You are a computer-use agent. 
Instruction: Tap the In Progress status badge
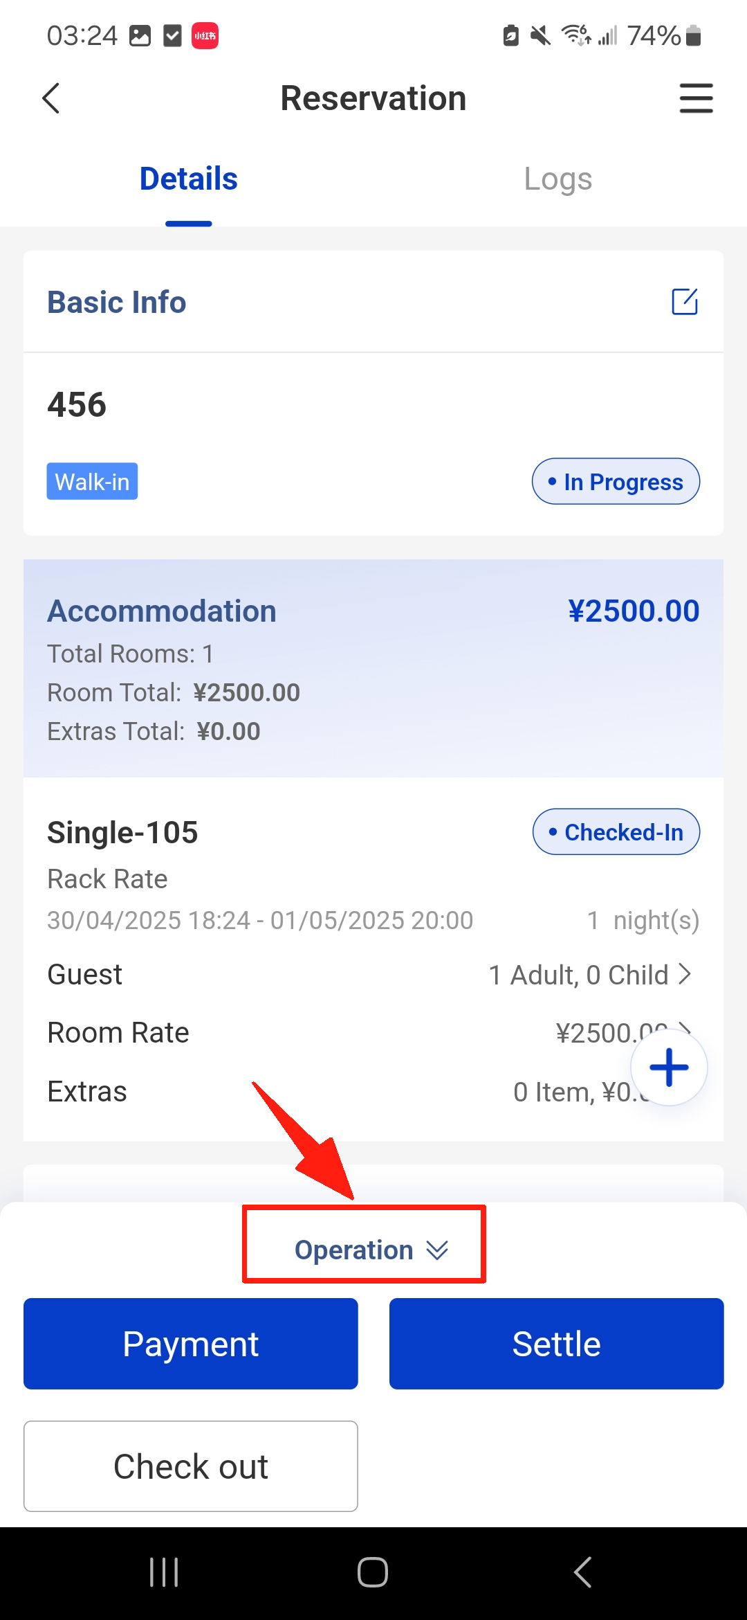[x=616, y=482]
